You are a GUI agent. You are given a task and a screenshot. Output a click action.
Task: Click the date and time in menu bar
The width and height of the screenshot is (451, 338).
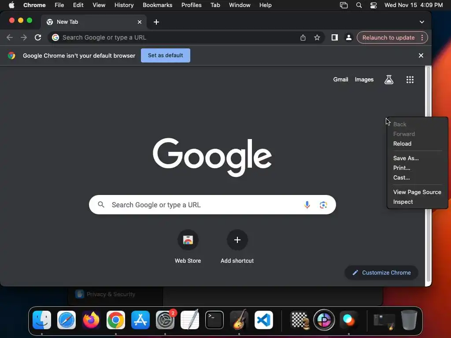(413, 5)
